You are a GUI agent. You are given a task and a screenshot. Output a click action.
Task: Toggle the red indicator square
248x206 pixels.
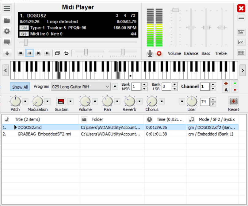click(x=235, y=90)
